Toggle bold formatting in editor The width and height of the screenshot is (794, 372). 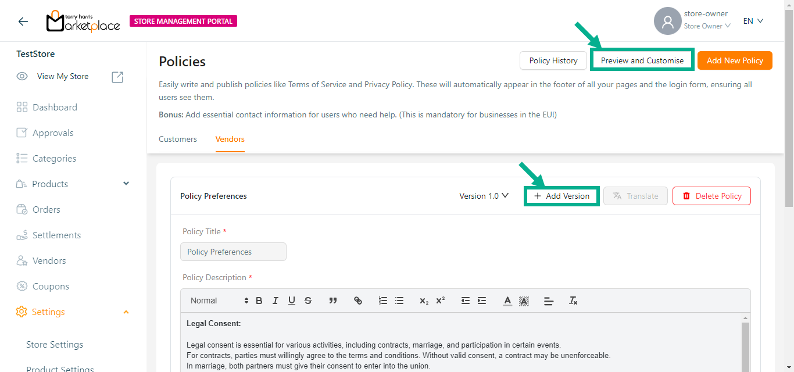coord(259,301)
